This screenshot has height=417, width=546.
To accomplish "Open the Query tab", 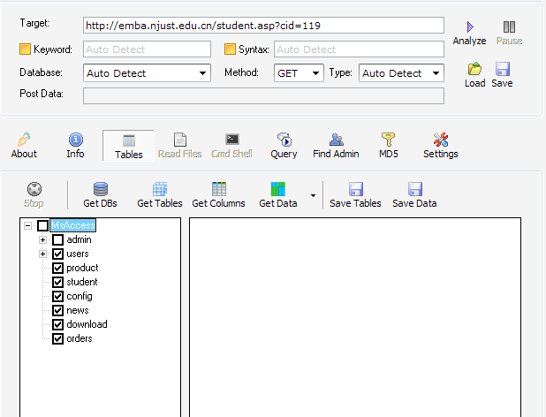I will pyautogui.click(x=284, y=146).
